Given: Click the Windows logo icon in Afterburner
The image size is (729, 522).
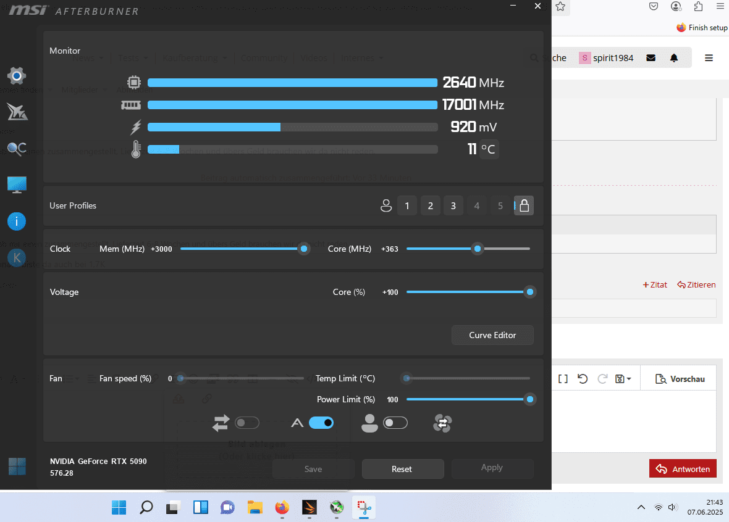Looking at the screenshot, I should coord(17,466).
